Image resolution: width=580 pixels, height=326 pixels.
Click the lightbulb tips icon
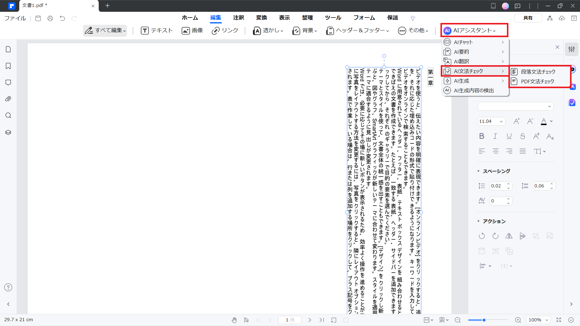413,18
